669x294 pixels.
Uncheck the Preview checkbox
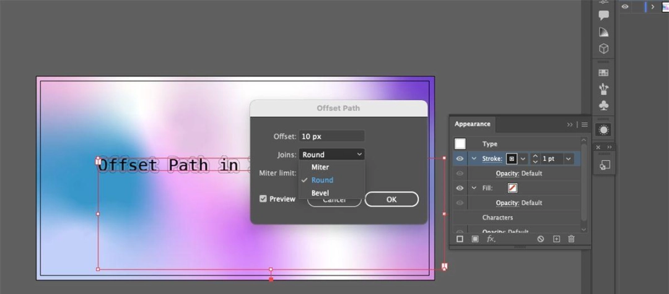pos(263,199)
